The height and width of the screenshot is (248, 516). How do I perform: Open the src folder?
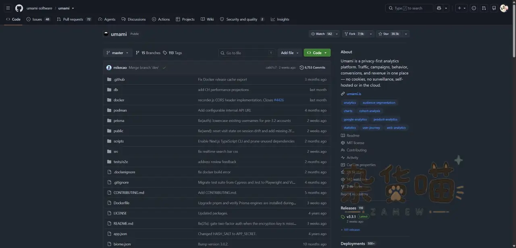(116, 151)
